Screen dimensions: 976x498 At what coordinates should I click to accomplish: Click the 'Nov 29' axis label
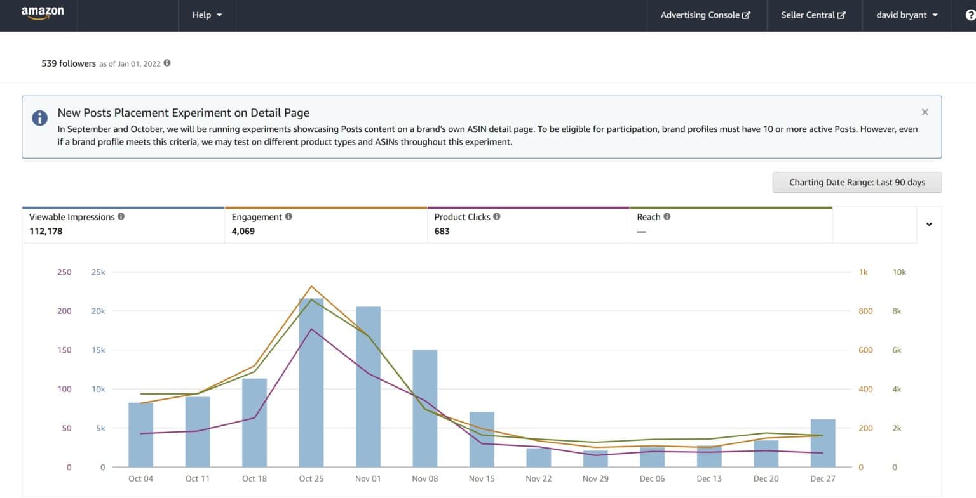point(595,478)
